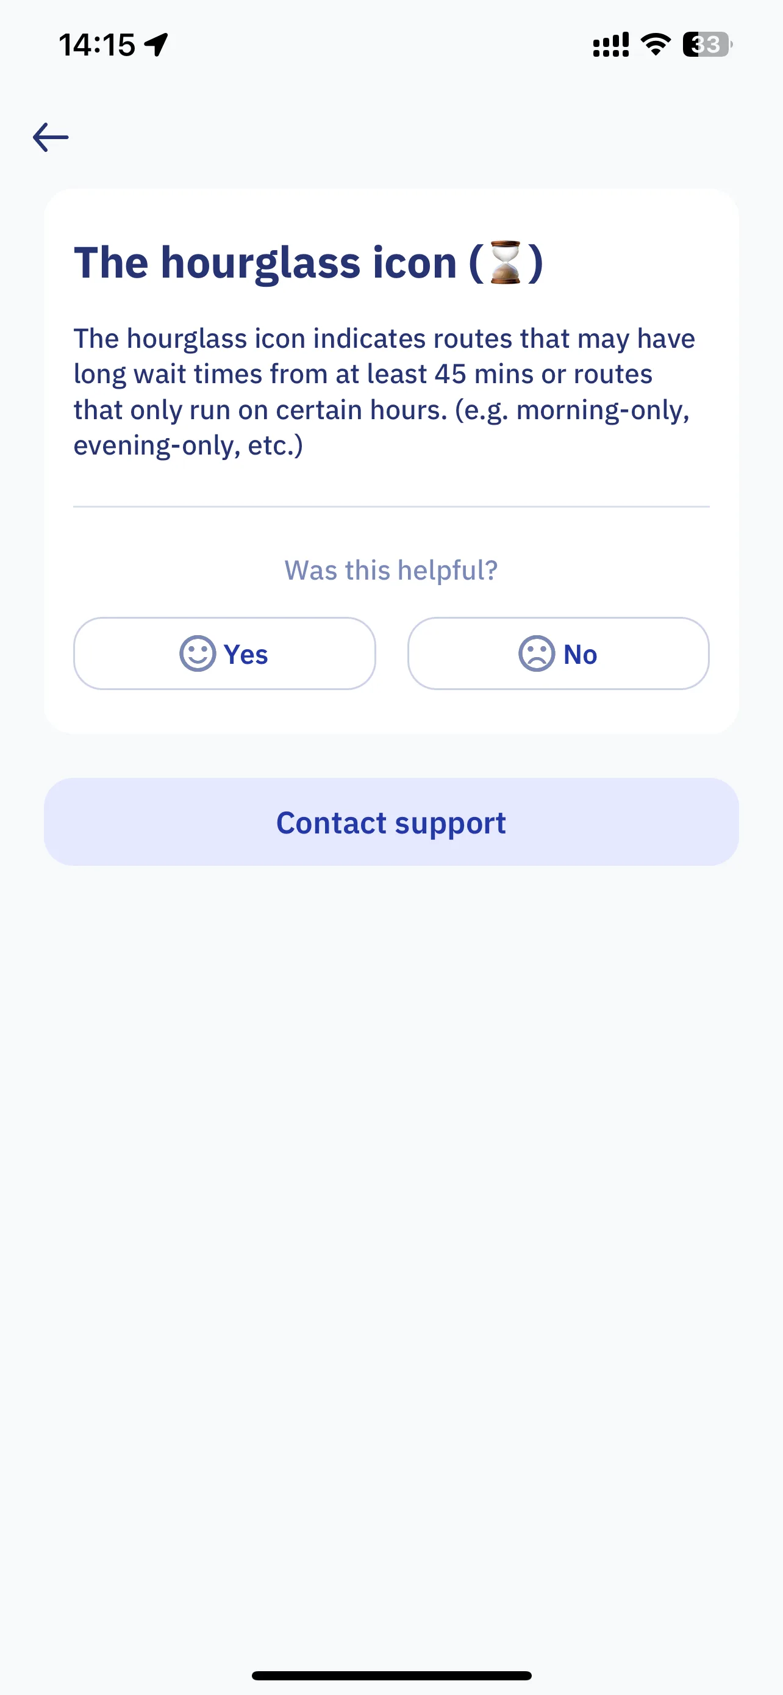Image resolution: width=783 pixels, height=1695 pixels.
Task: Click the empty area below Contact support
Action: (391, 1250)
